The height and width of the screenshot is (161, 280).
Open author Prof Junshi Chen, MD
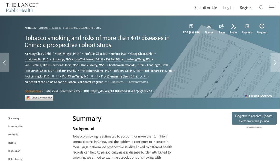tap(38, 71)
